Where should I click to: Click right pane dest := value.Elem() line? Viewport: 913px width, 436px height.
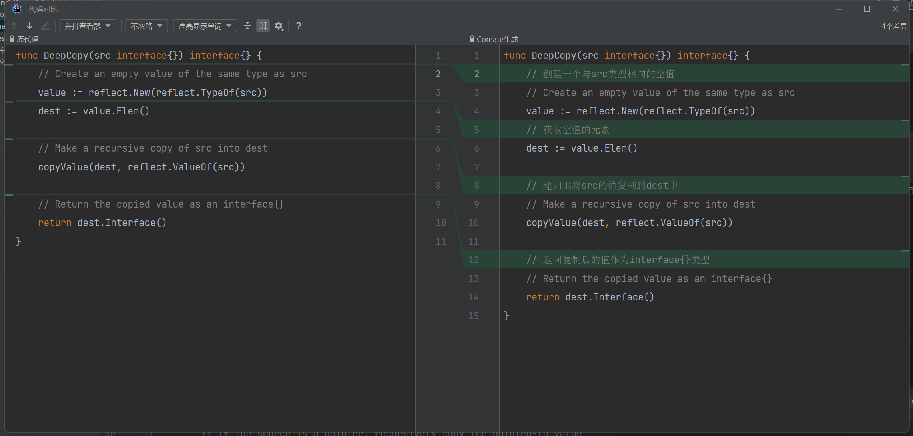point(582,148)
